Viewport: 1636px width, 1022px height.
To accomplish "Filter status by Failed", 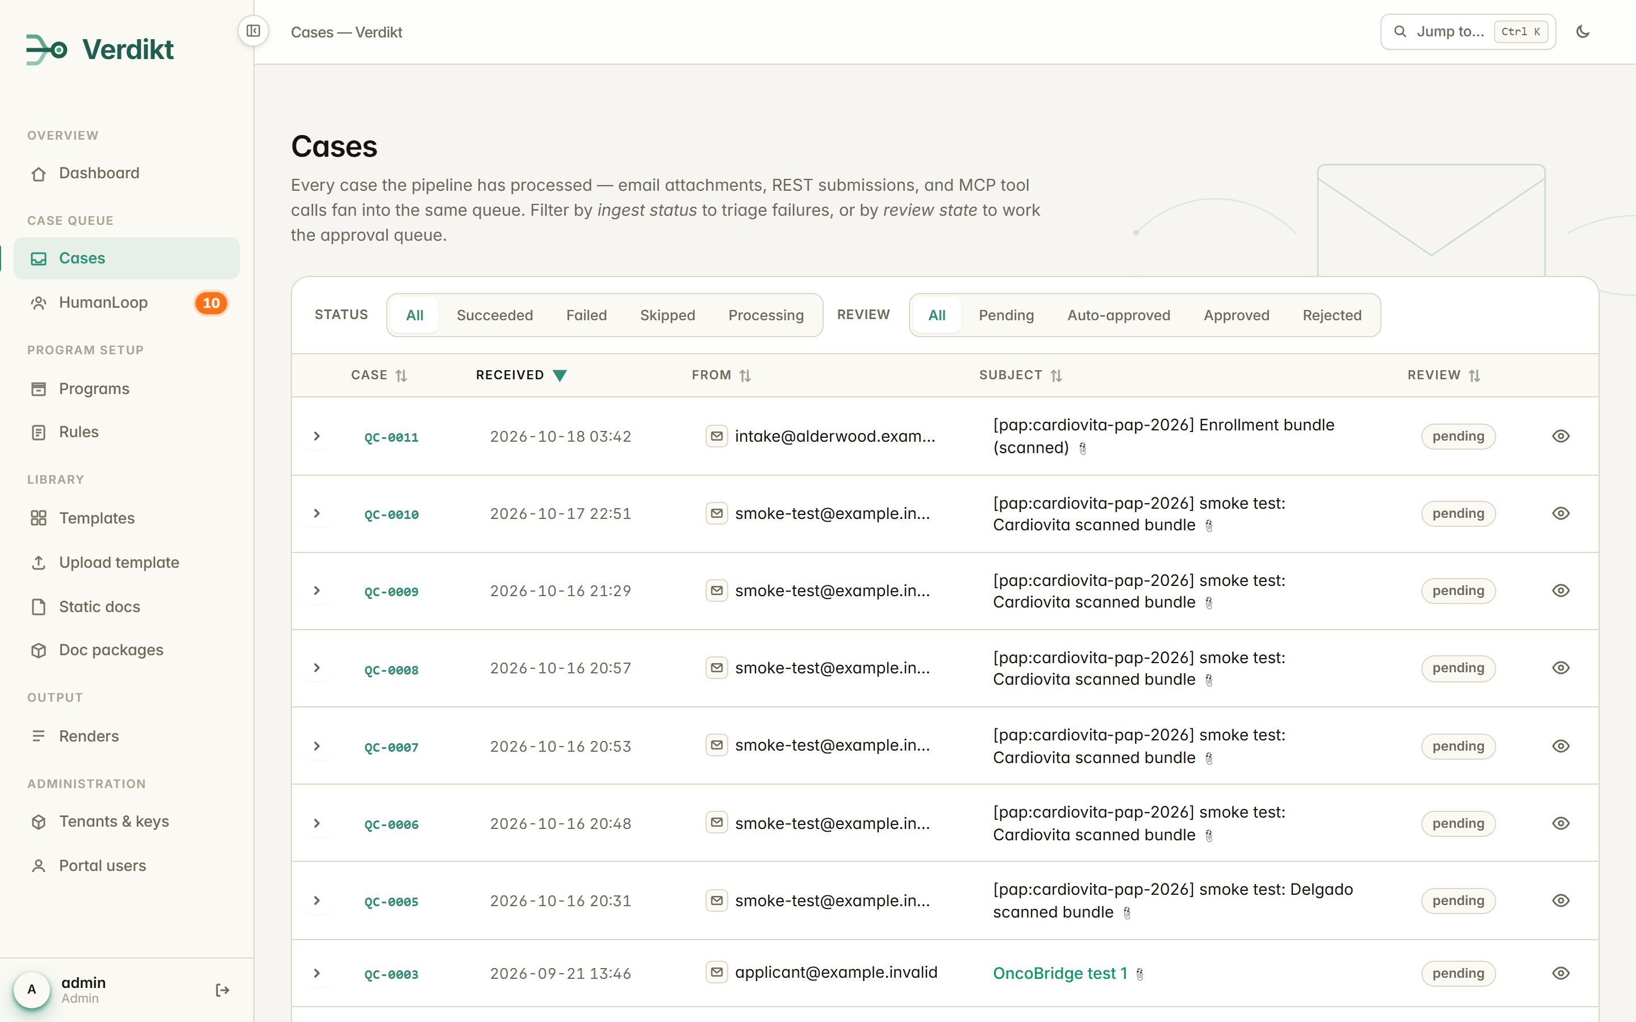I will coord(586,315).
